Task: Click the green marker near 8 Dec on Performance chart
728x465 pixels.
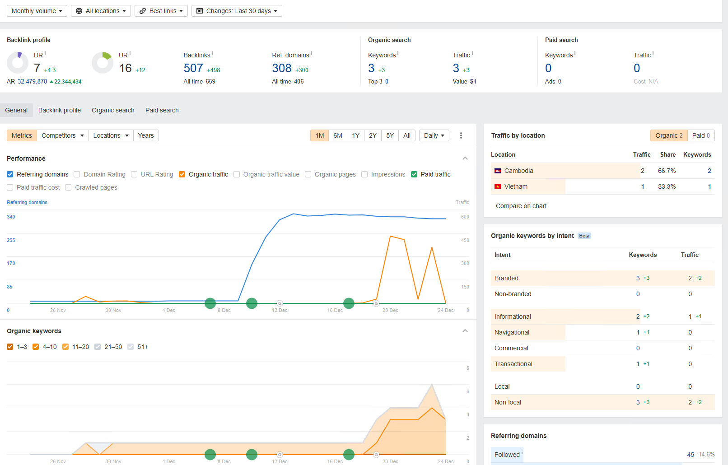Action: point(210,303)
